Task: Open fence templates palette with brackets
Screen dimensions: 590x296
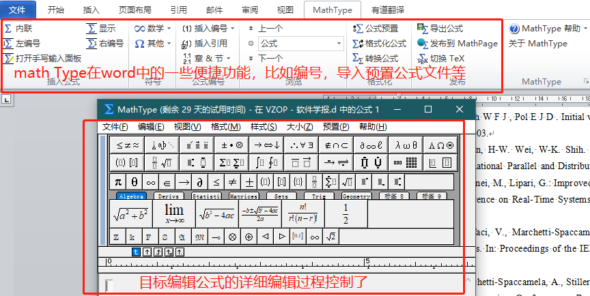Action: click(x=128, y=162)
